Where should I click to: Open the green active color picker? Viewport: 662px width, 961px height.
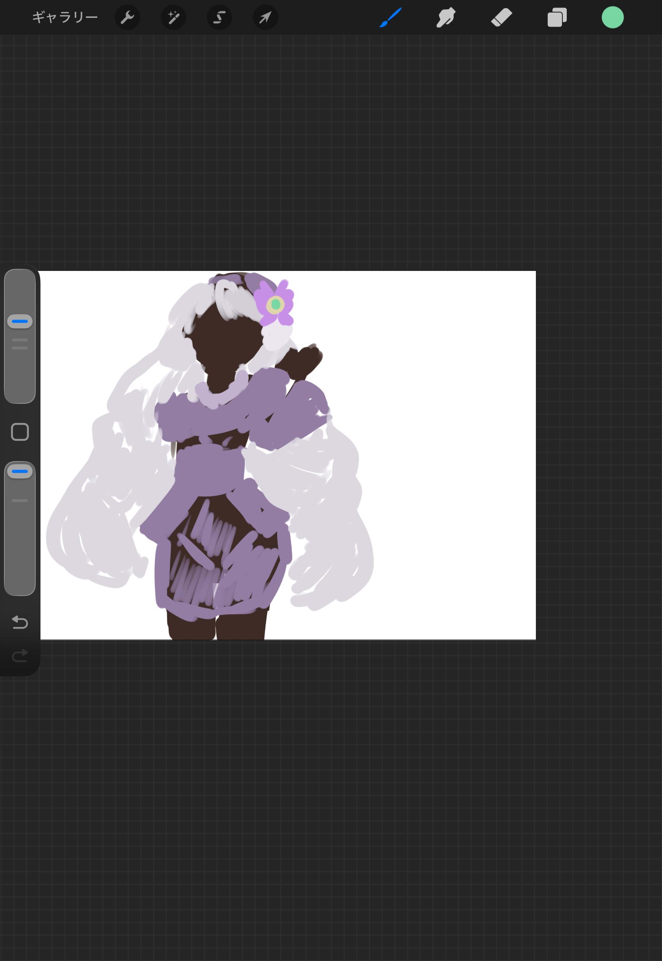pyautogui.click(x=612, y=17)
